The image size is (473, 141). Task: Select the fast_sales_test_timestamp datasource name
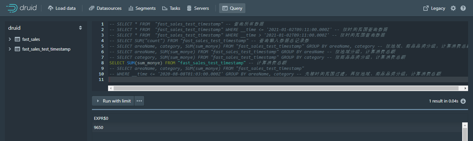click(46, 49)
